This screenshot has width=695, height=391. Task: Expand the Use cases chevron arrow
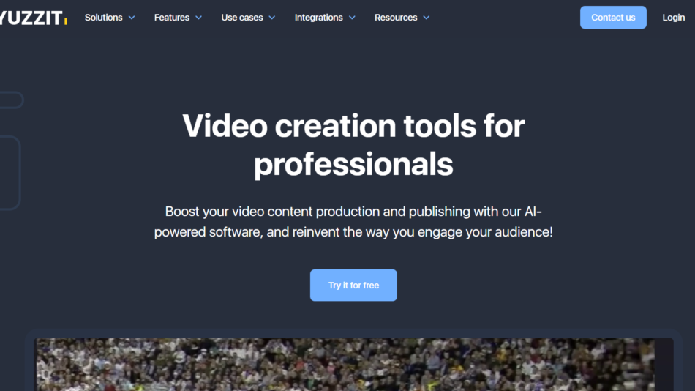(272, 18)
